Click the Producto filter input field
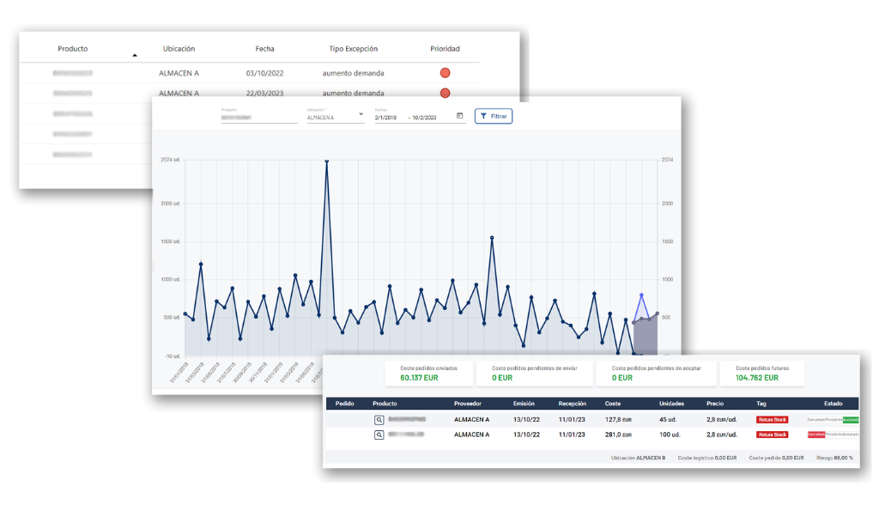Image resolution: width=879 pixels, height=505 pixels. pos(258,117)
